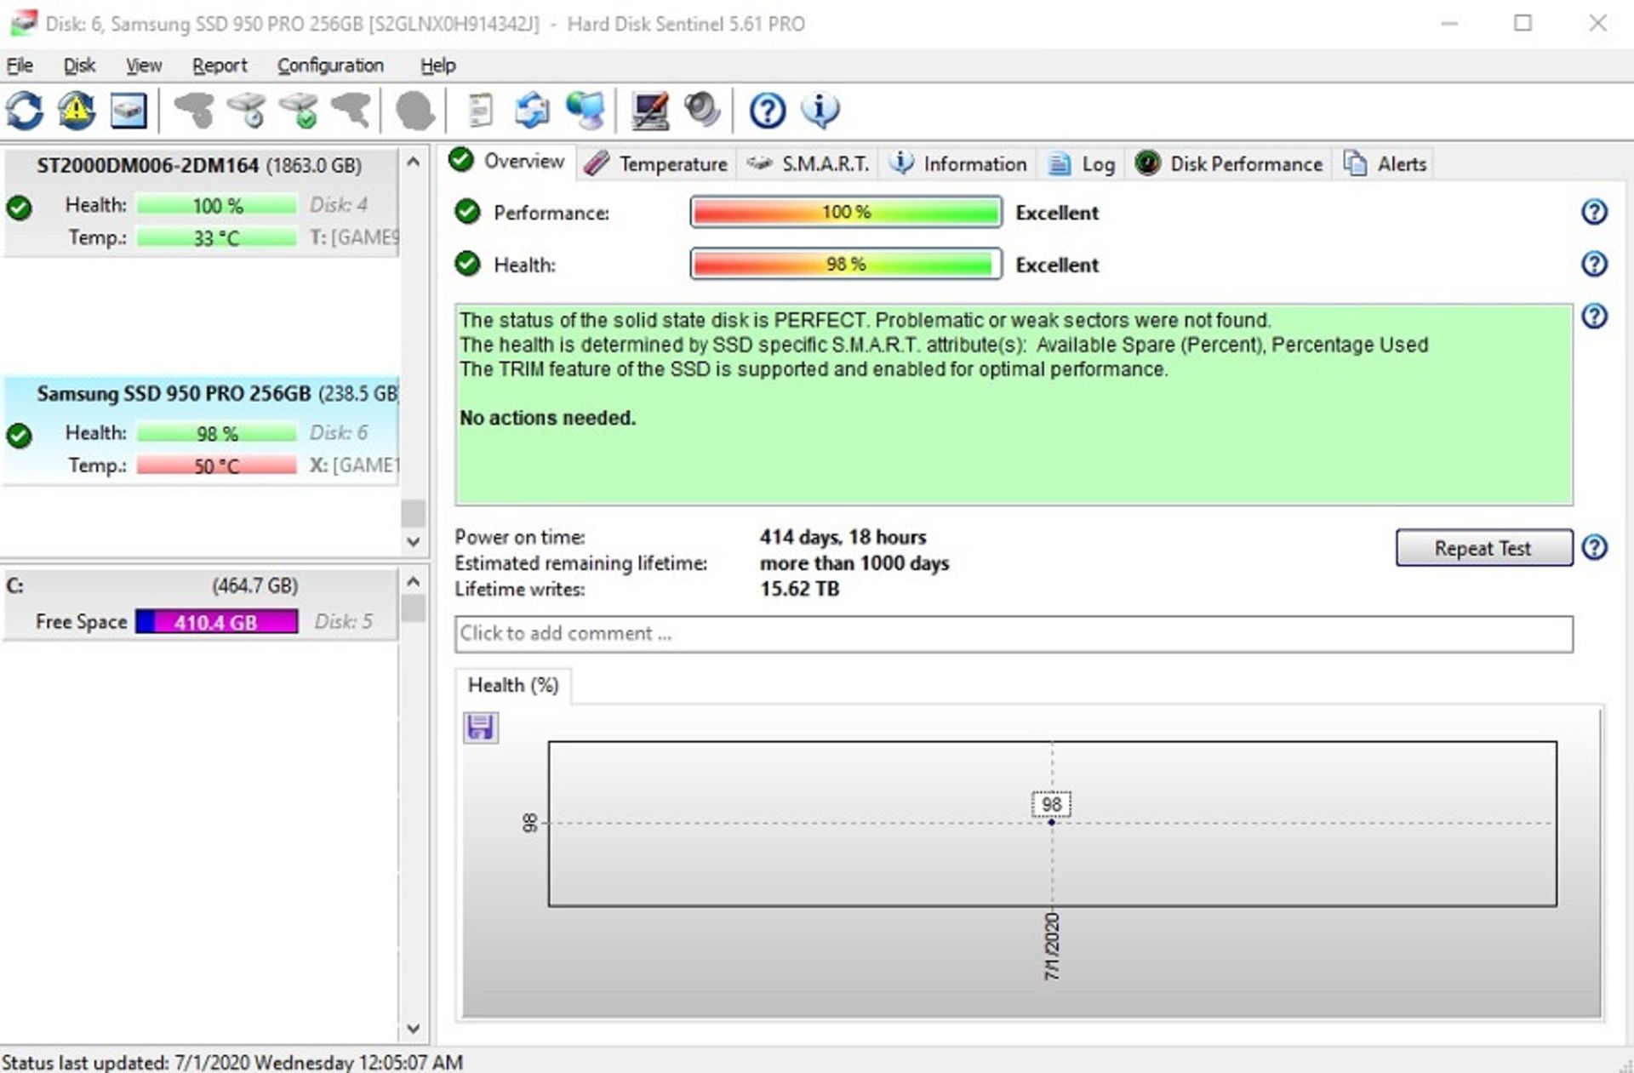Open the disk drive picture icon in toolbar

click(129, 111)
